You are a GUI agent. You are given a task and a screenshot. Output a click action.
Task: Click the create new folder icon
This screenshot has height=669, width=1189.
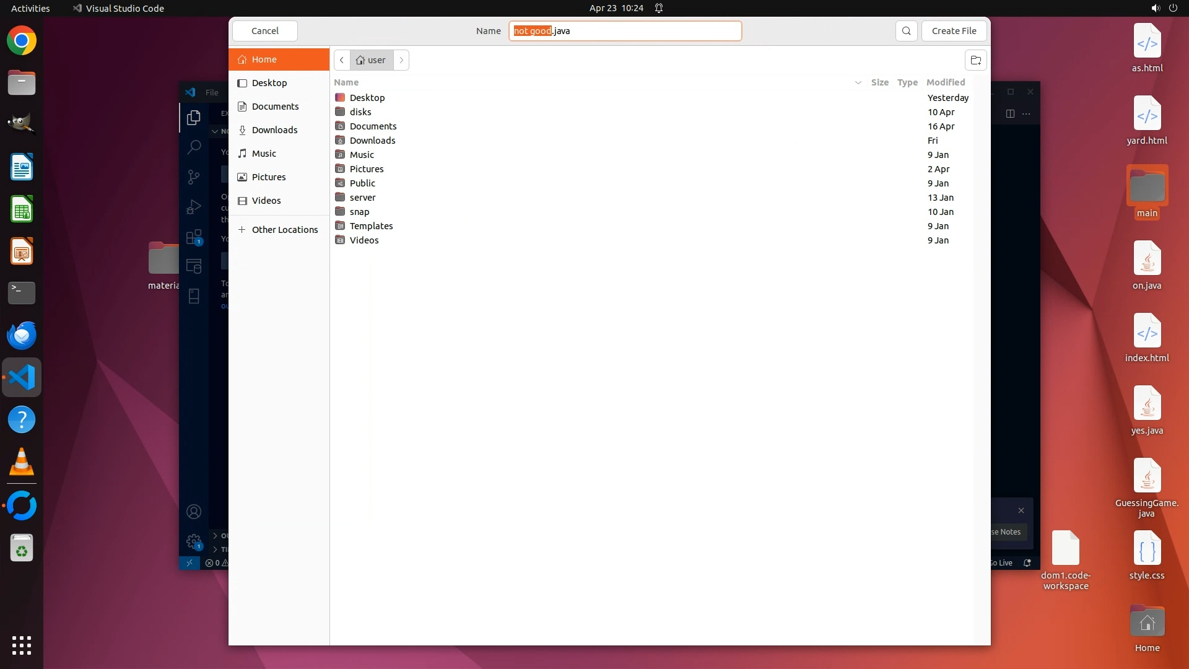click(x=975, y=60)
